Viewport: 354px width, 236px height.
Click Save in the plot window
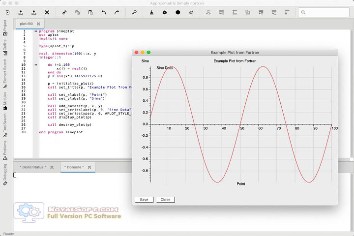(x=144, y=200)
